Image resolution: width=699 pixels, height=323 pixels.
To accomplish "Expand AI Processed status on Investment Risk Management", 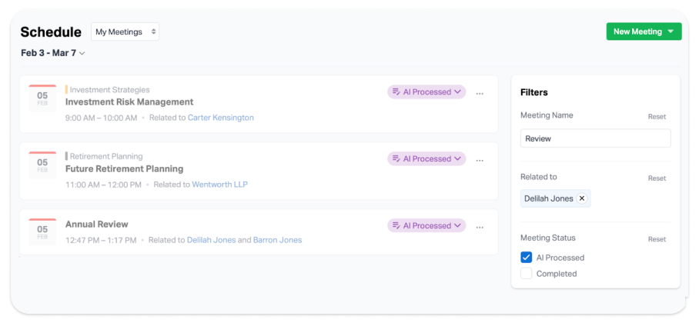I will (426, 92).
